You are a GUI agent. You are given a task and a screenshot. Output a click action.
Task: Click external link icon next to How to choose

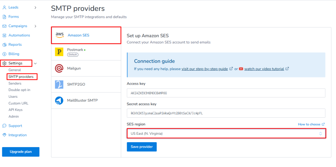[x=323, y=124]
